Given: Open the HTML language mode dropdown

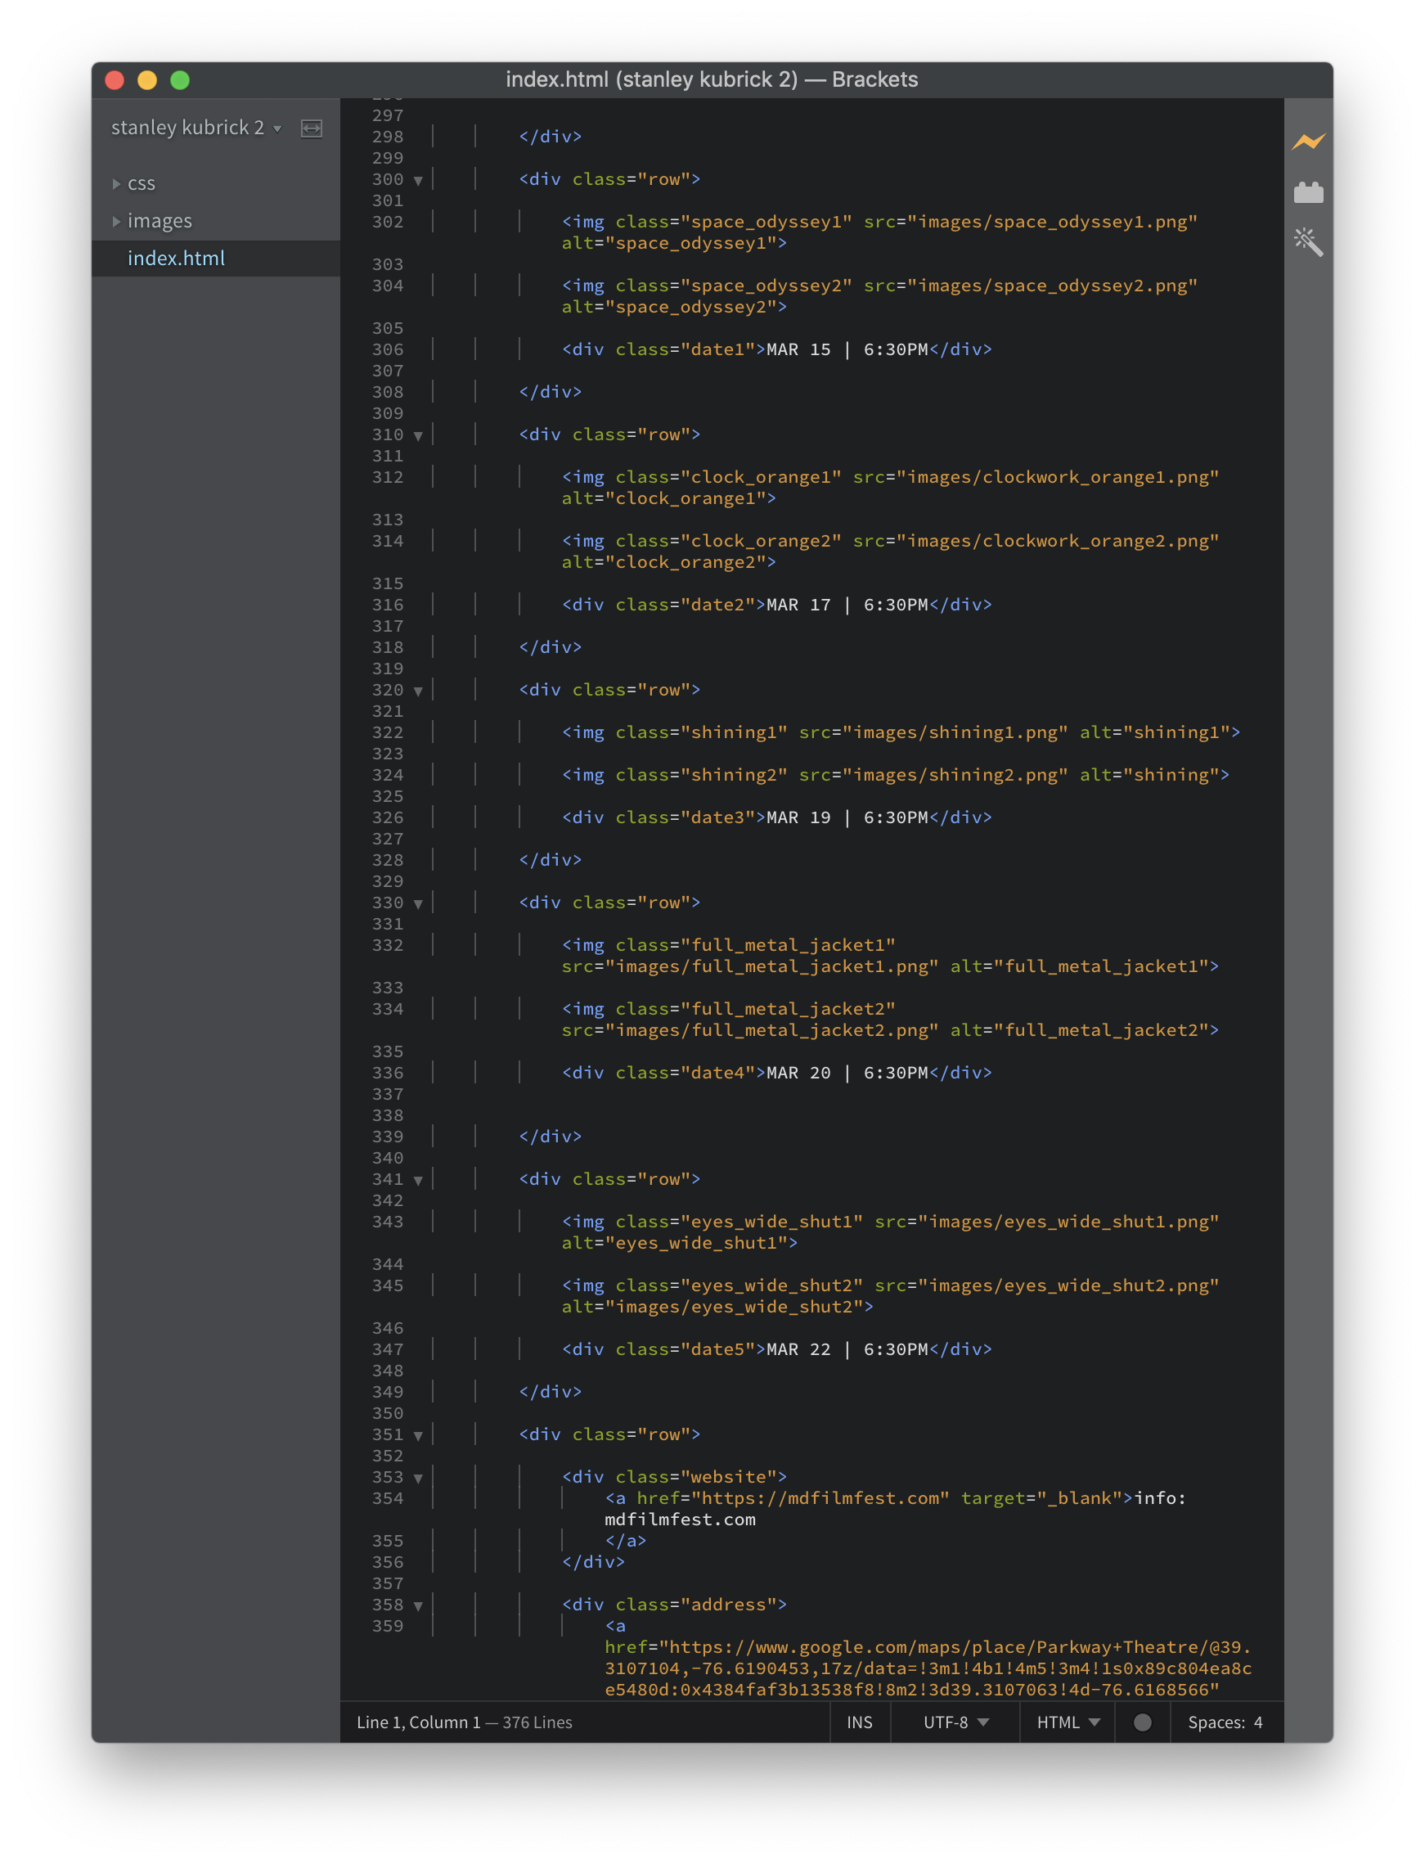Looking at the screenshot, I should (1067, 1722).
